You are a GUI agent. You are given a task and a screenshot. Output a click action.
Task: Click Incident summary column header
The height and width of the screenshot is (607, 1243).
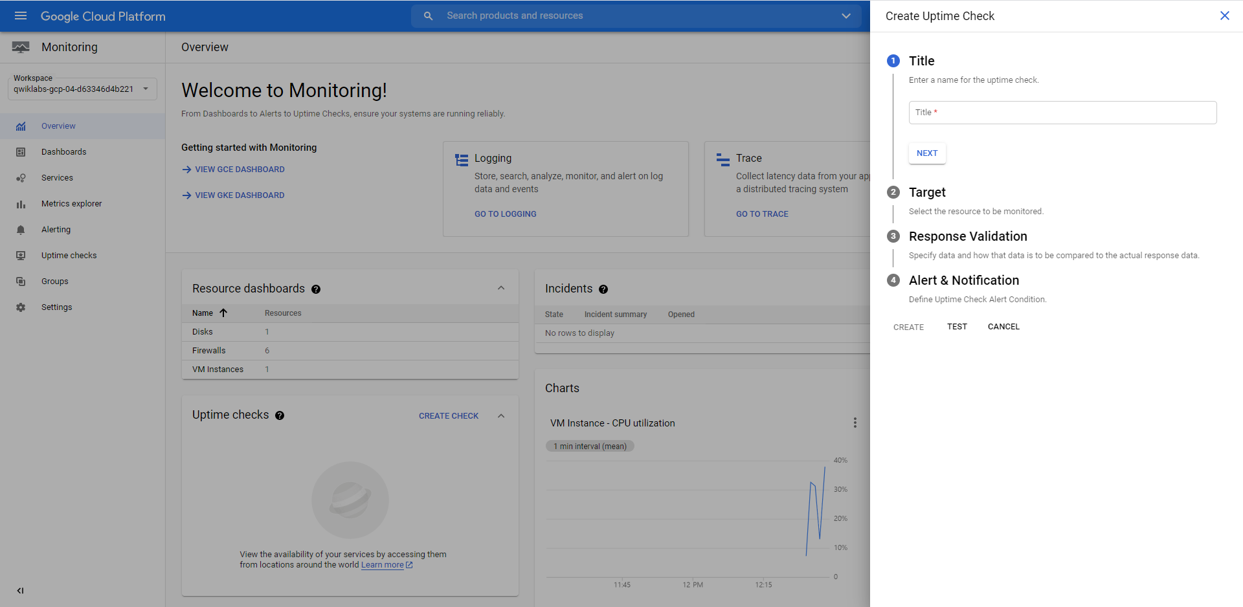point(616,315)
